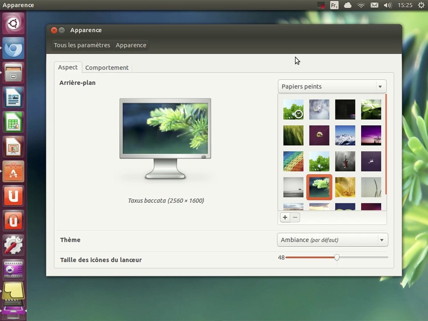Viewport: 428px width, 321px height.
Task: Select the grey wallpaper with red figure
Action: (x=345, y=161)
